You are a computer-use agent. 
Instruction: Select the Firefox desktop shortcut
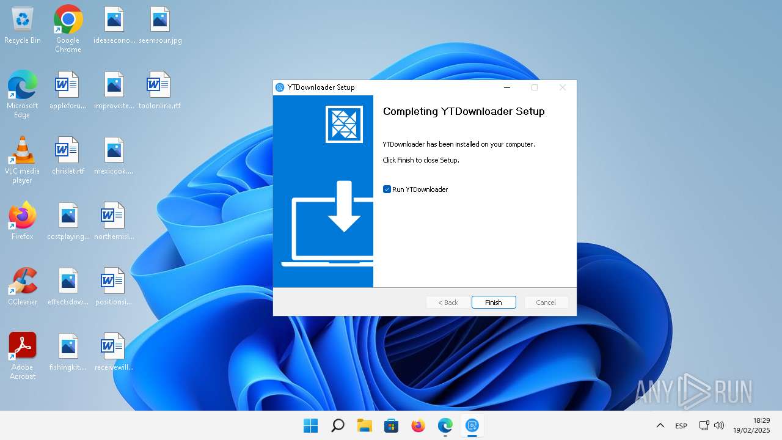23,221
